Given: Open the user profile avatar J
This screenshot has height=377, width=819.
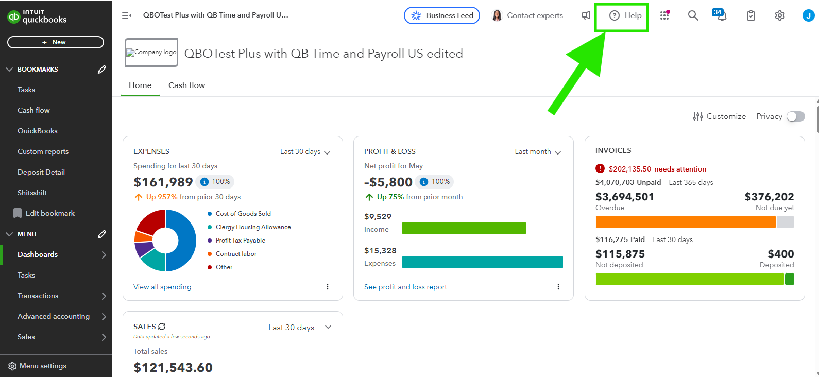Looking at the screenshot, I should point(809,15).
